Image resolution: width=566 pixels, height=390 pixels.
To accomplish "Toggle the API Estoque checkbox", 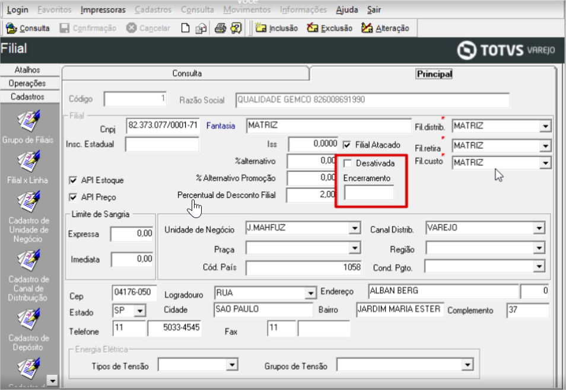I will (73, 180).
